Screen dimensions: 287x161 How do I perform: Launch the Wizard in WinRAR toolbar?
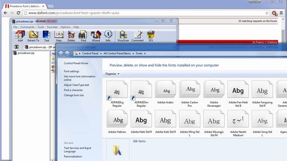click(x=96, y=36)
